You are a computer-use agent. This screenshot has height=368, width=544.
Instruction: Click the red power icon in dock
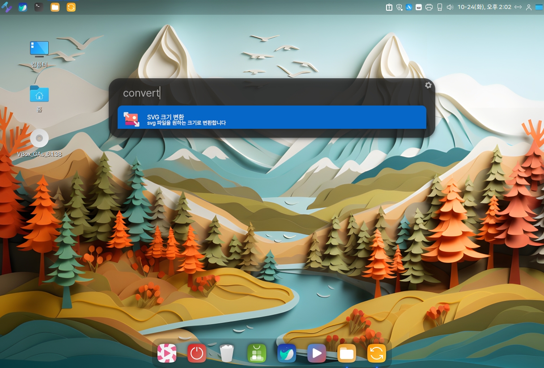pos(196,353)
